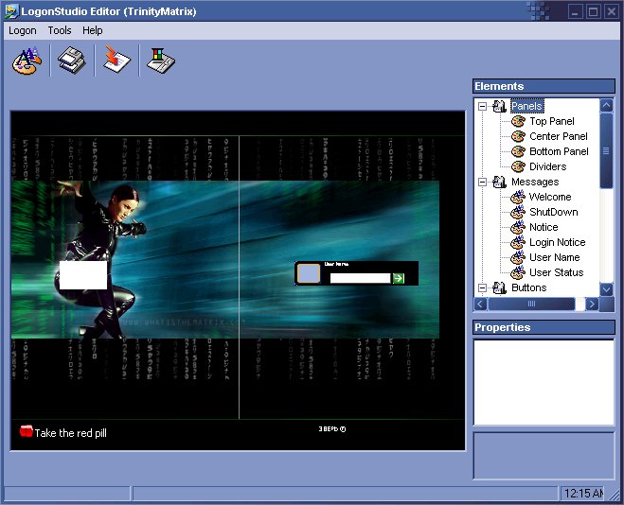Select the User Status element
624x505 pixels.
pos(557,272)
